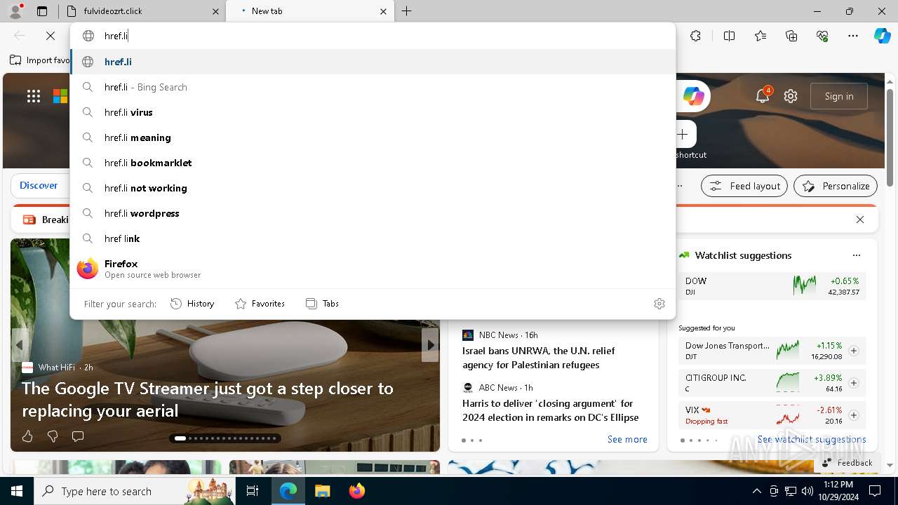The image size is (898, 505).
Task: Show next featured story slide
Action: click(431, 345)
